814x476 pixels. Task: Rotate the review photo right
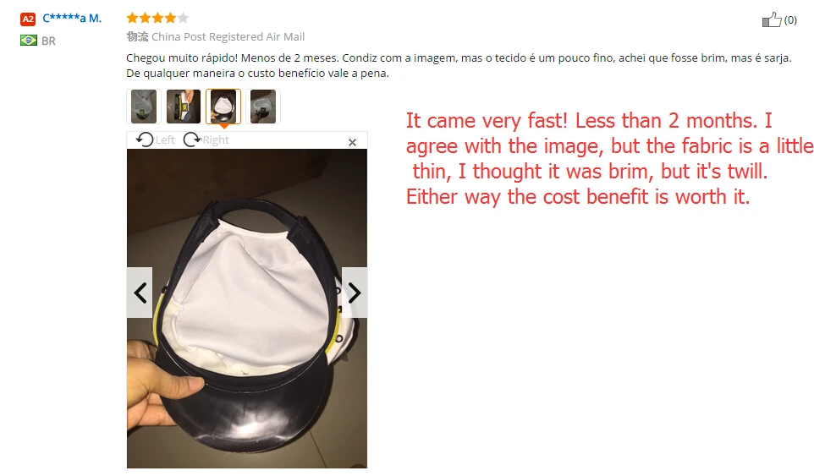206,140
